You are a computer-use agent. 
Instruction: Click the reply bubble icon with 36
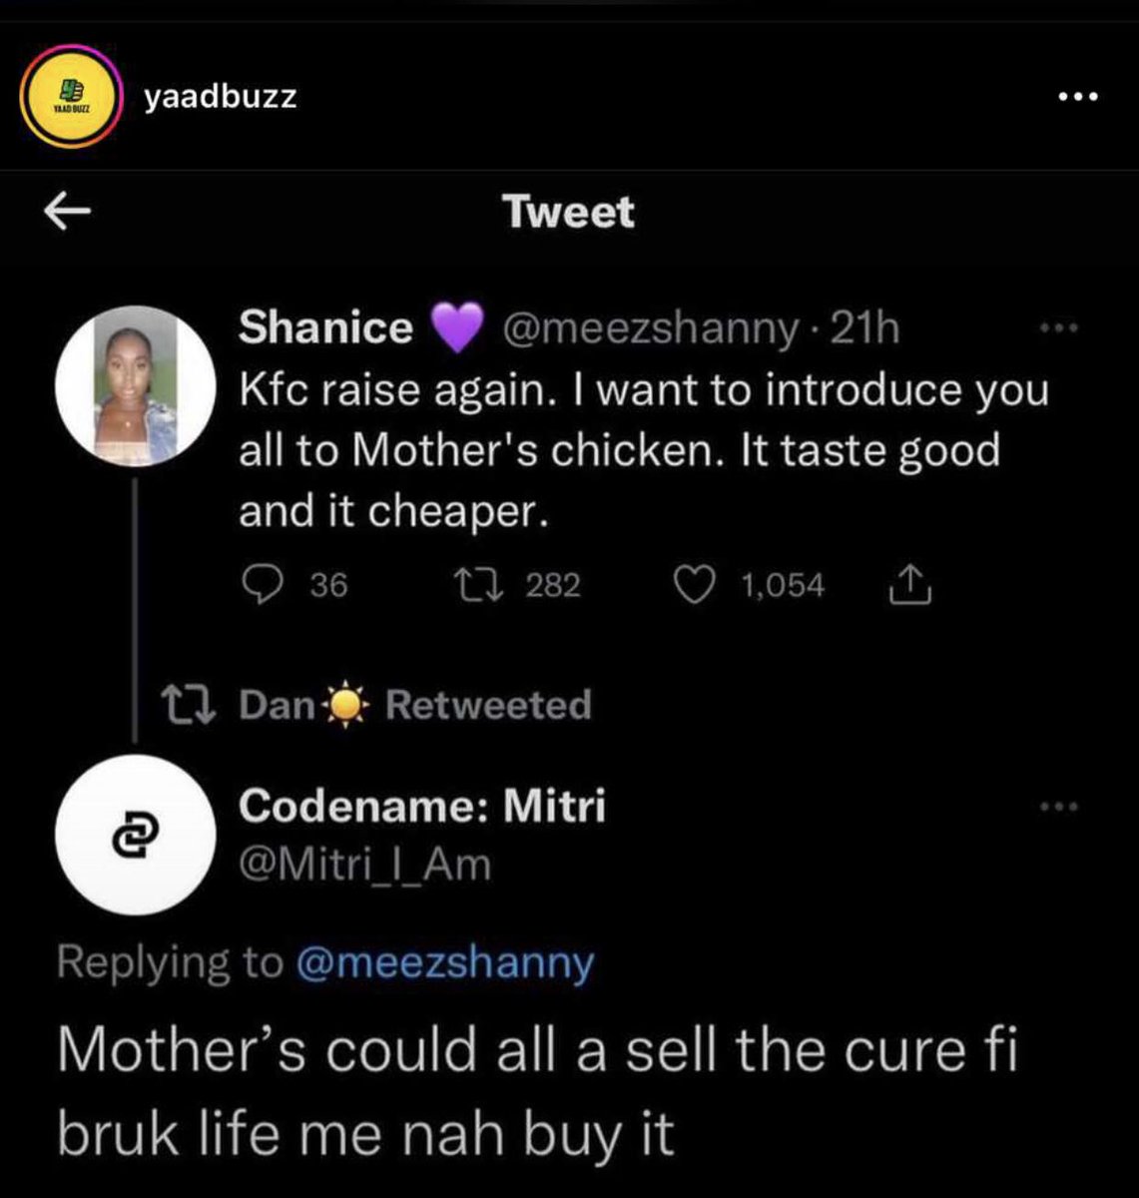pos(263,585)
